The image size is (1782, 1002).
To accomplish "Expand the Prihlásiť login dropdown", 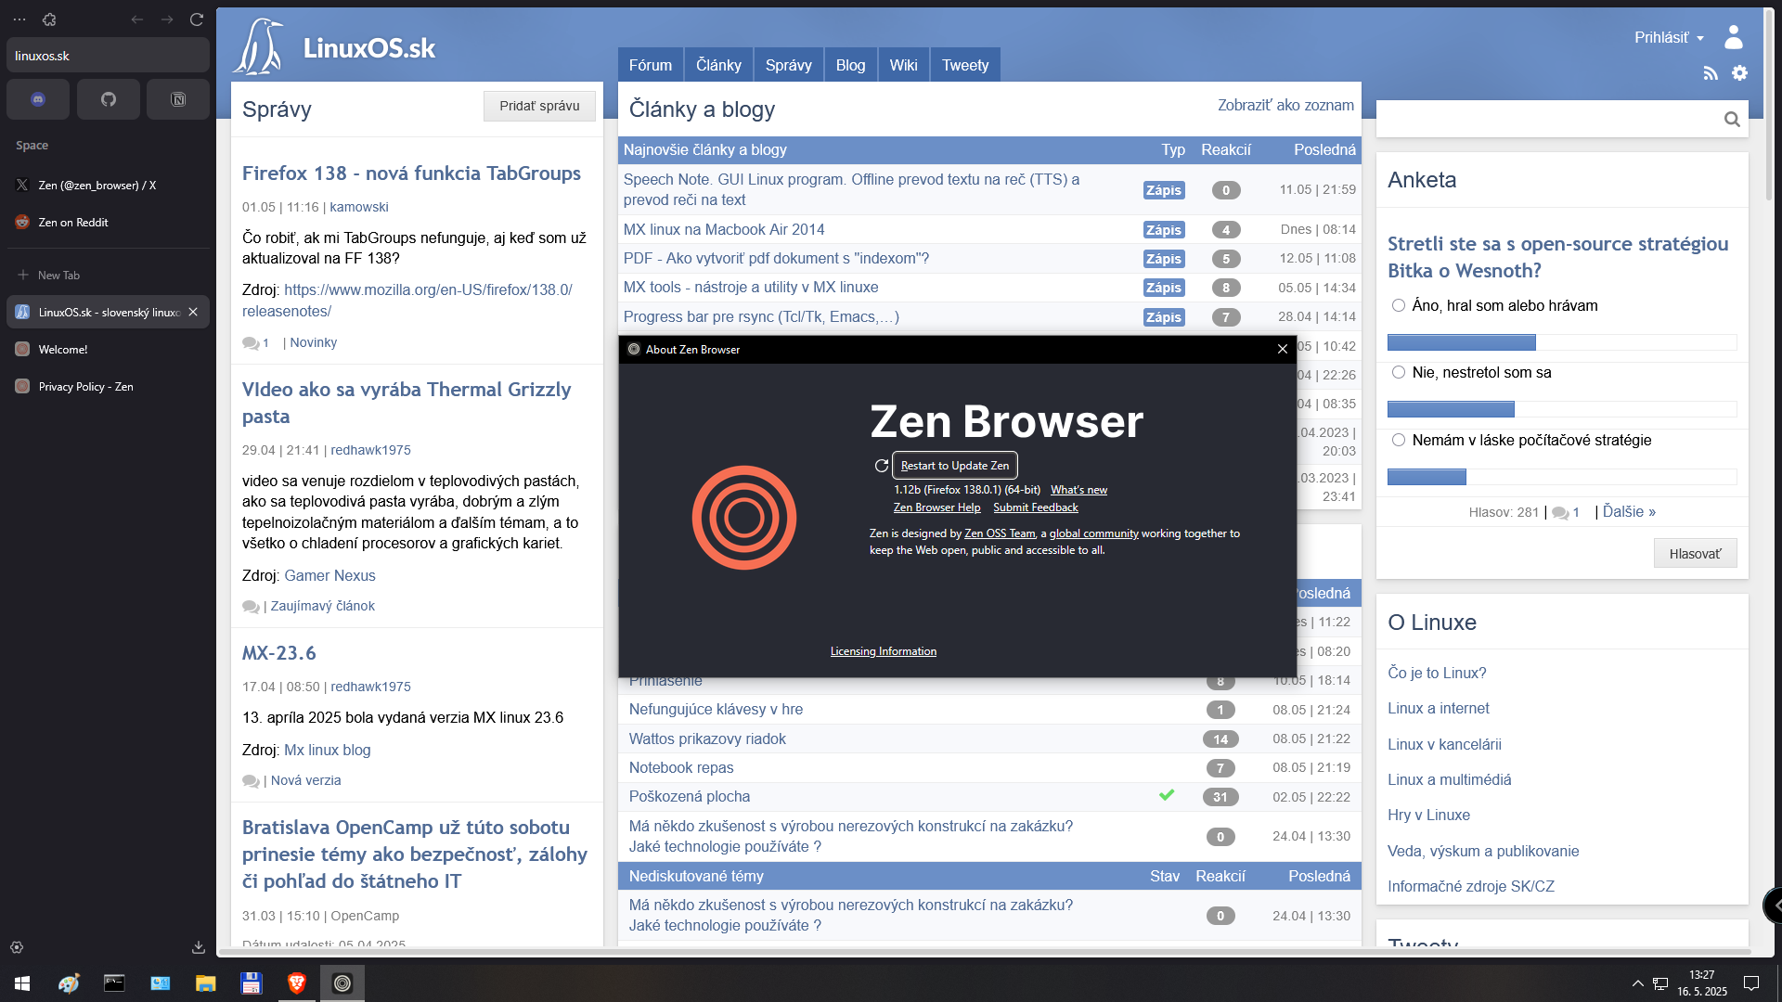I will [1669, 37].
